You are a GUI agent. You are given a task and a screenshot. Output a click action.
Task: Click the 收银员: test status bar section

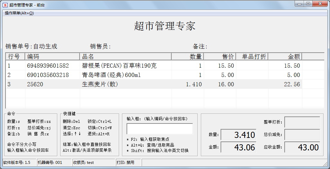[93, 163]
